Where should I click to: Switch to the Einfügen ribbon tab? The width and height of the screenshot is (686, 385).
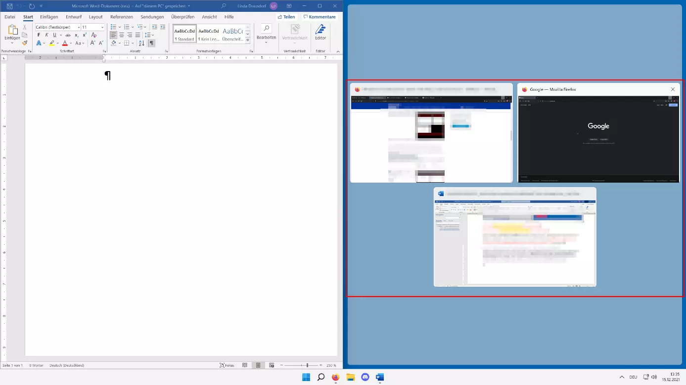click(x=49, y=17)
